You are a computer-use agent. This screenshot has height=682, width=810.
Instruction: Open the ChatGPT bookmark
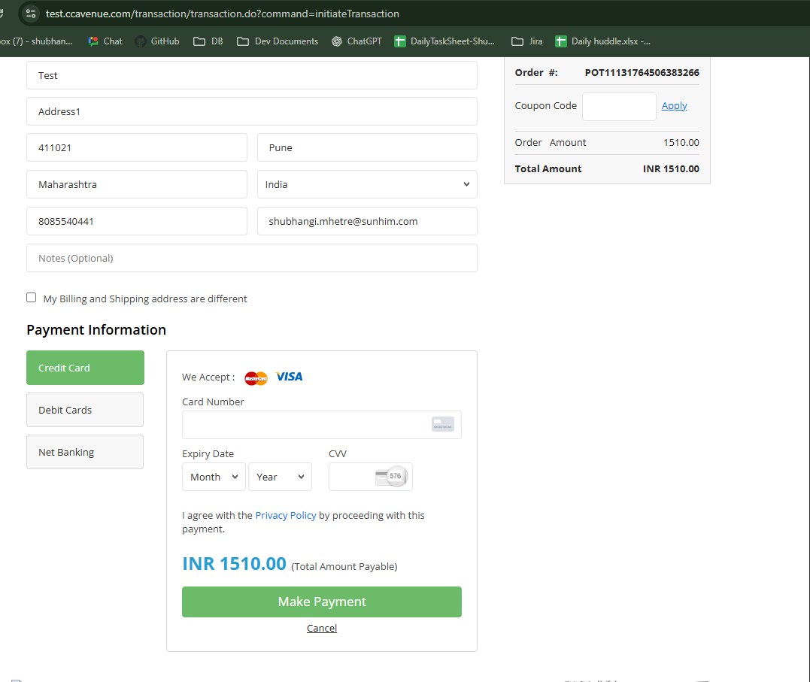click(356, 41)
